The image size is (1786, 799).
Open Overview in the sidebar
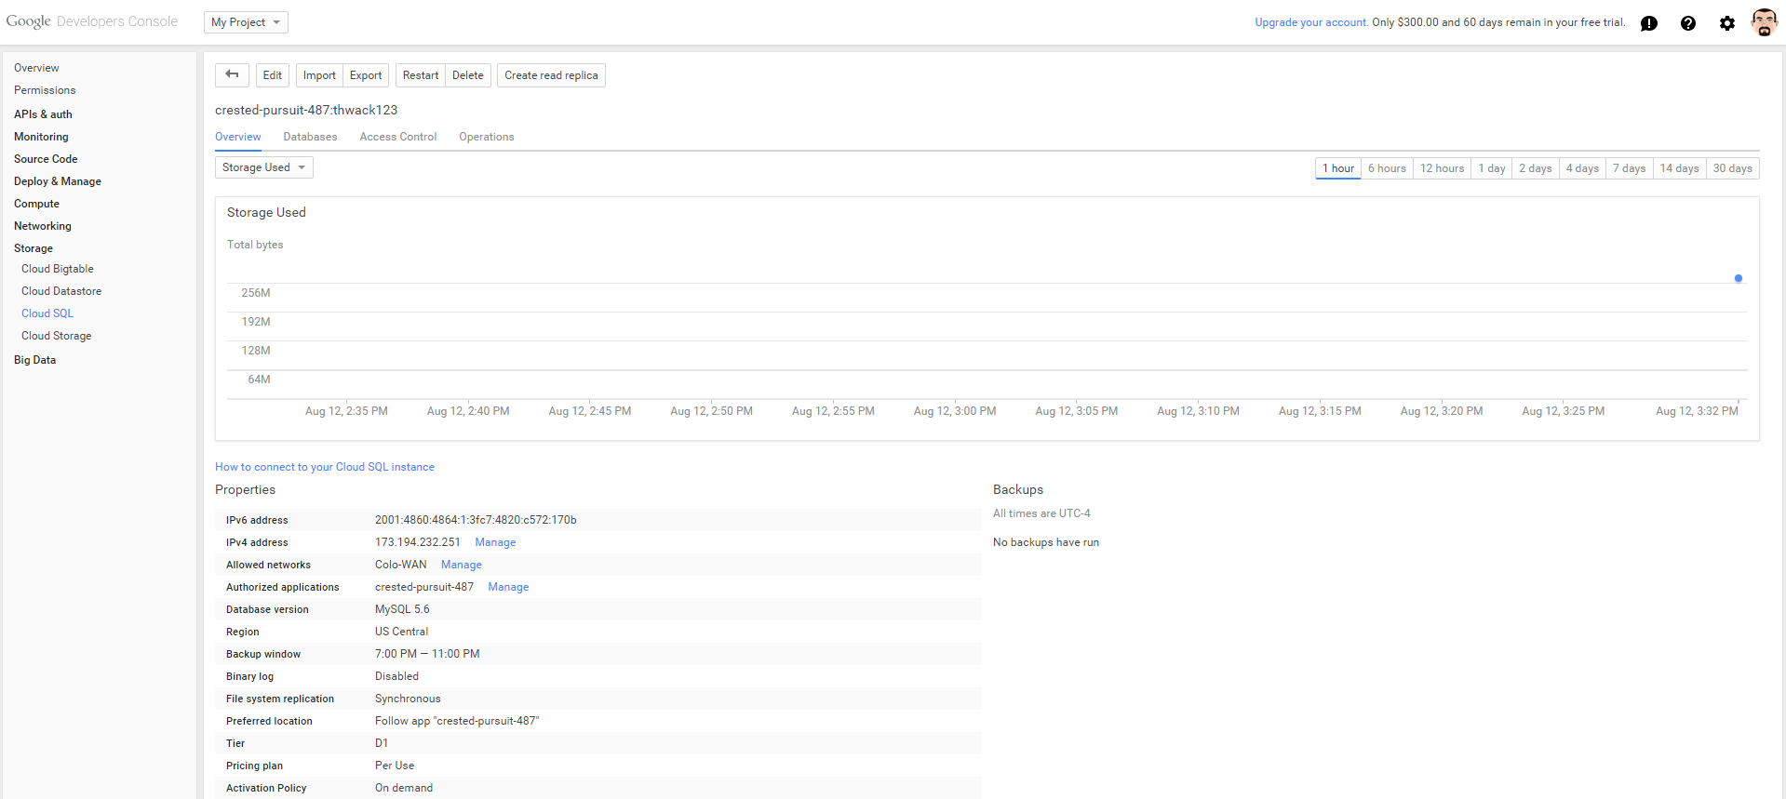coord(36,68)
